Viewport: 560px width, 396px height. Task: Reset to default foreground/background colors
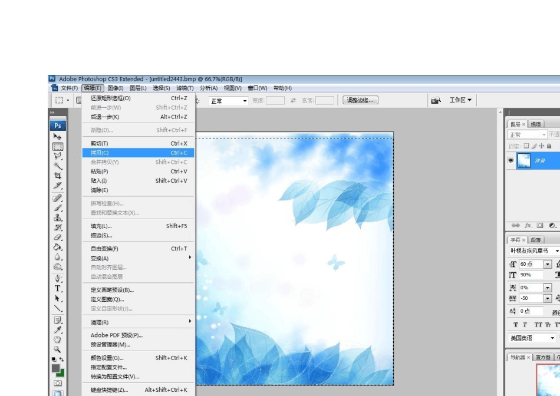(x=54, y=359)
